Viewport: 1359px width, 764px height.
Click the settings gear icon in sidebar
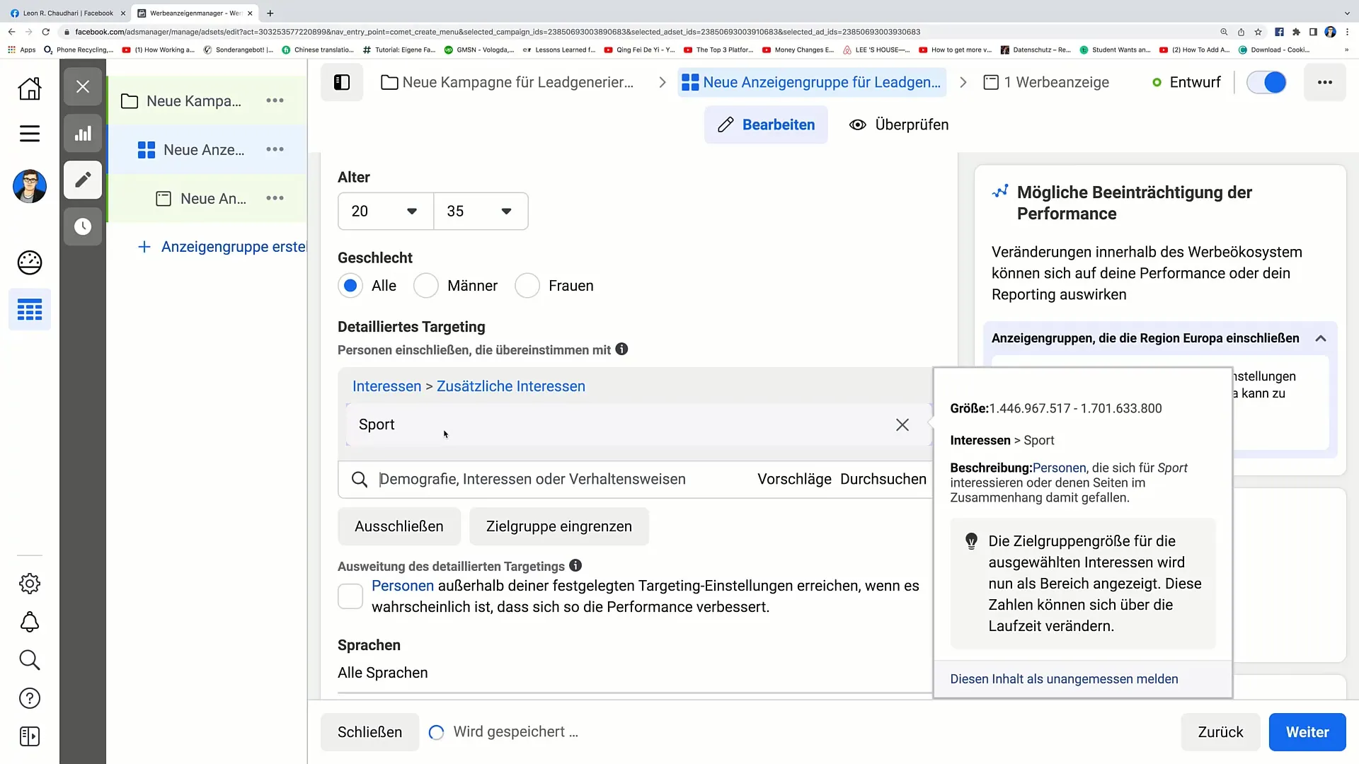30,583
